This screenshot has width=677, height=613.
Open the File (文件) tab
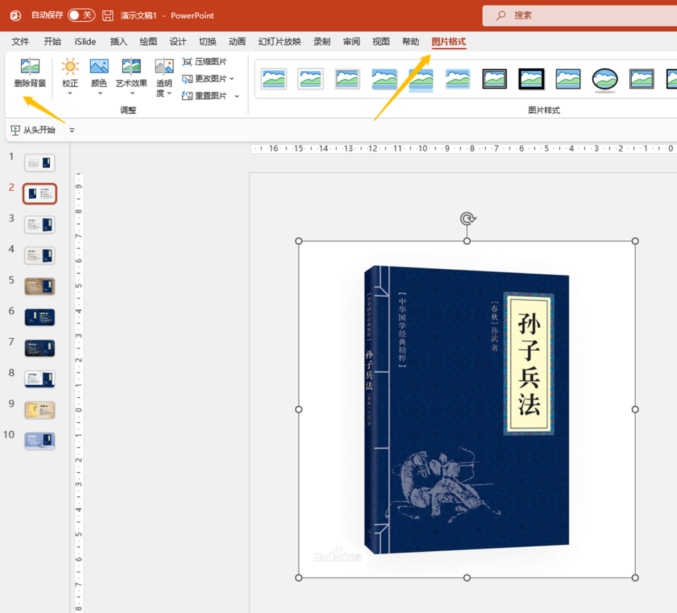pos(20,41)
